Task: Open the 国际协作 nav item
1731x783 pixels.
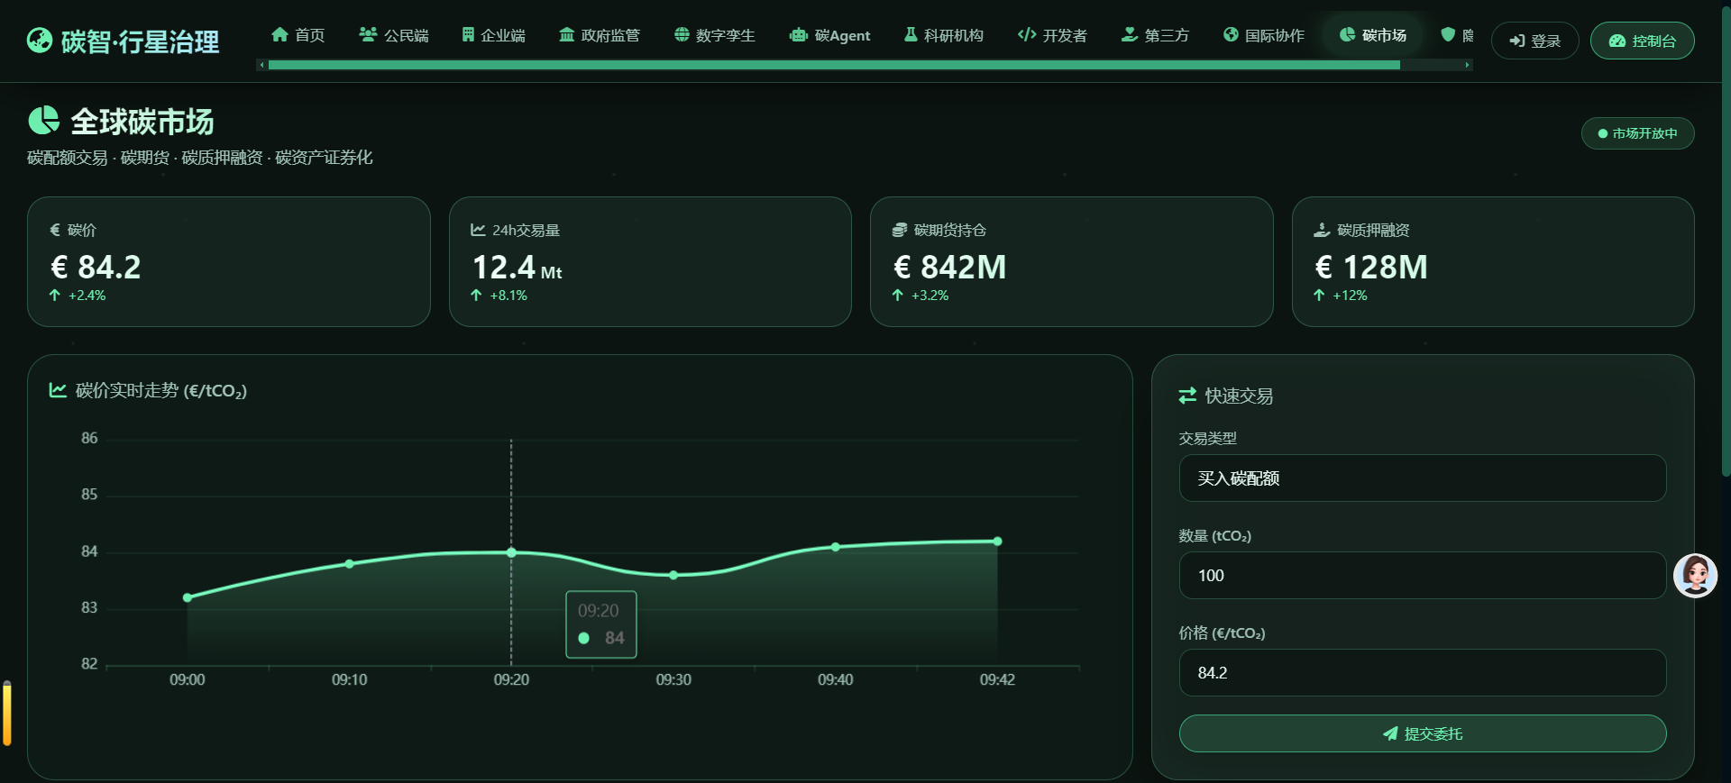Action: [1264, 35]
